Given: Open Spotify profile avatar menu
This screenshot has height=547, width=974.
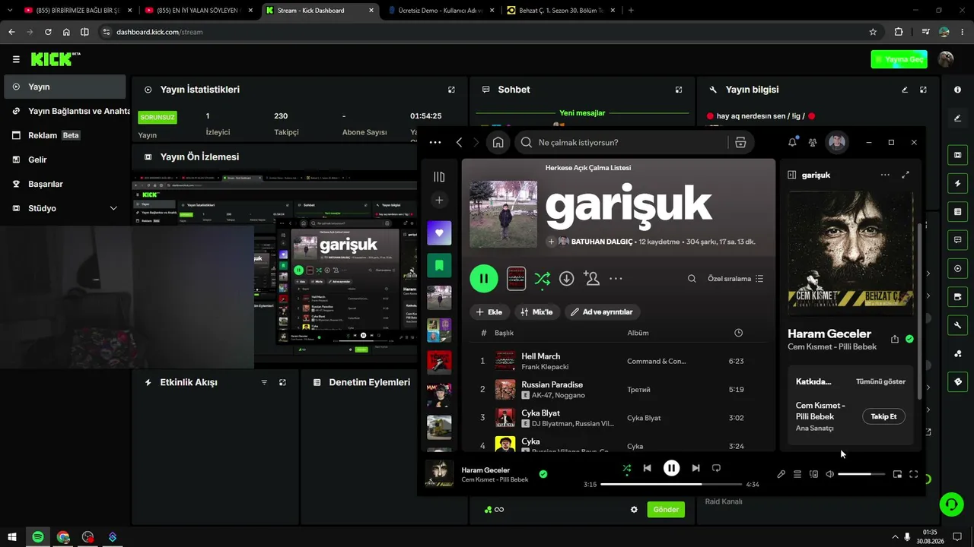Looking at the screenshot, I should 837,142.
